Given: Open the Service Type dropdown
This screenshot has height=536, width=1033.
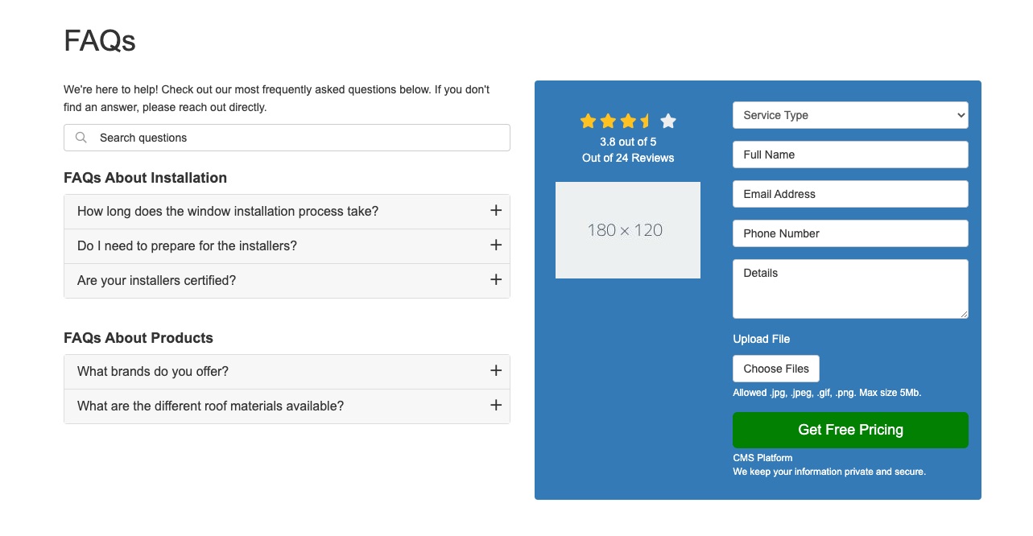Looking at the screenshot, I should [x=850, y=115].
